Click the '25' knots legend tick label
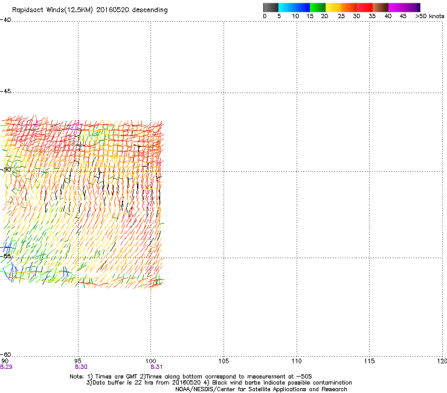The width and height of the screenshot is (447, 393). coord(341,16)
